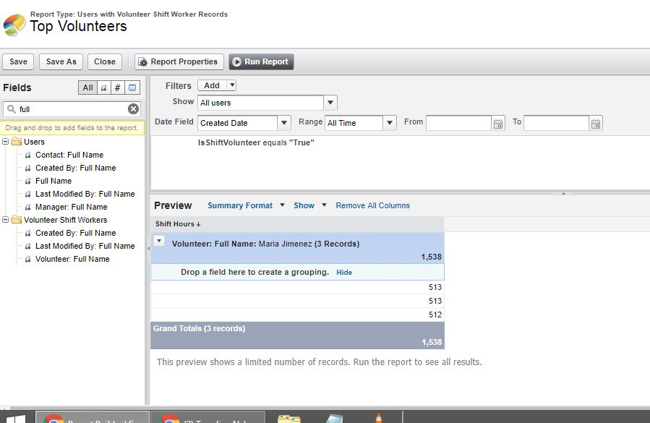Clear the field search box
Viewport: 650px width, 423px height.
133,109
